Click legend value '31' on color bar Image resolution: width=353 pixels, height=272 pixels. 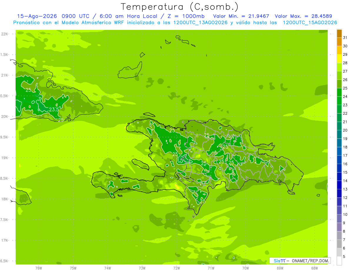click(x=345, y=38)
